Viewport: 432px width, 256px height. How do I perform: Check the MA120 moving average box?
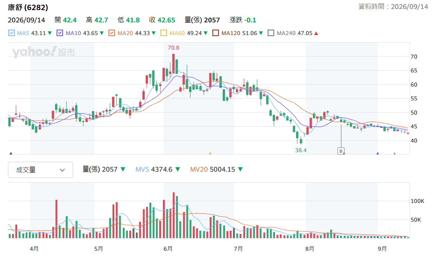pyautogui.click(x=216, y=33)
